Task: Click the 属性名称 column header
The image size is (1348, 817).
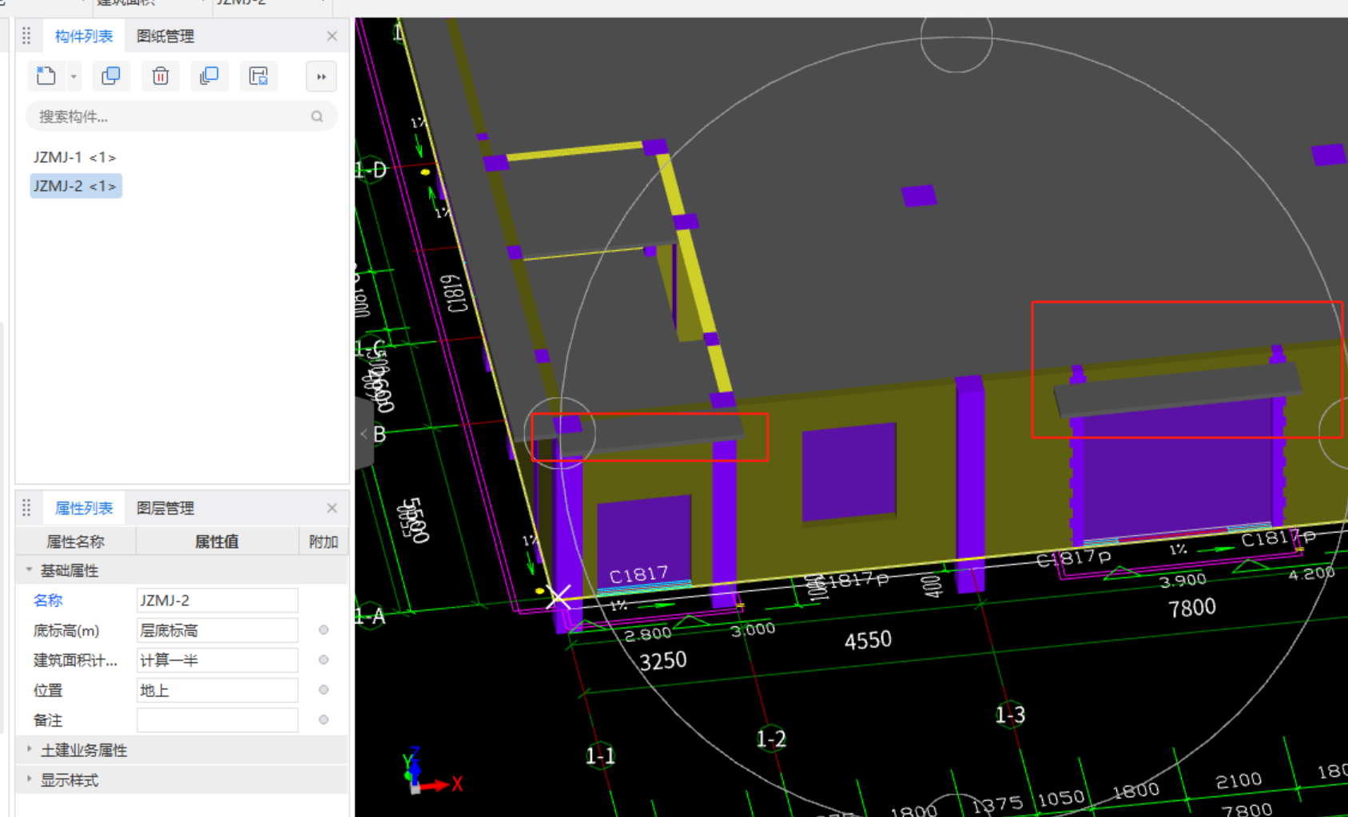Action: (x=76, y=541)
